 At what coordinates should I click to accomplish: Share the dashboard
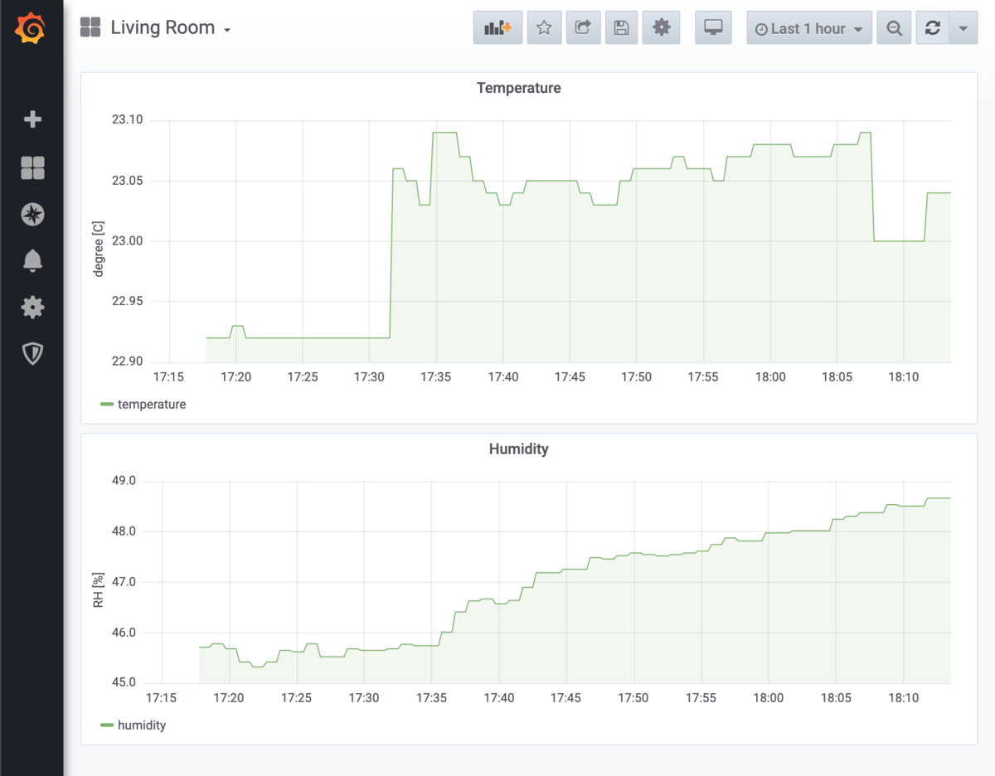pos(583,28)
